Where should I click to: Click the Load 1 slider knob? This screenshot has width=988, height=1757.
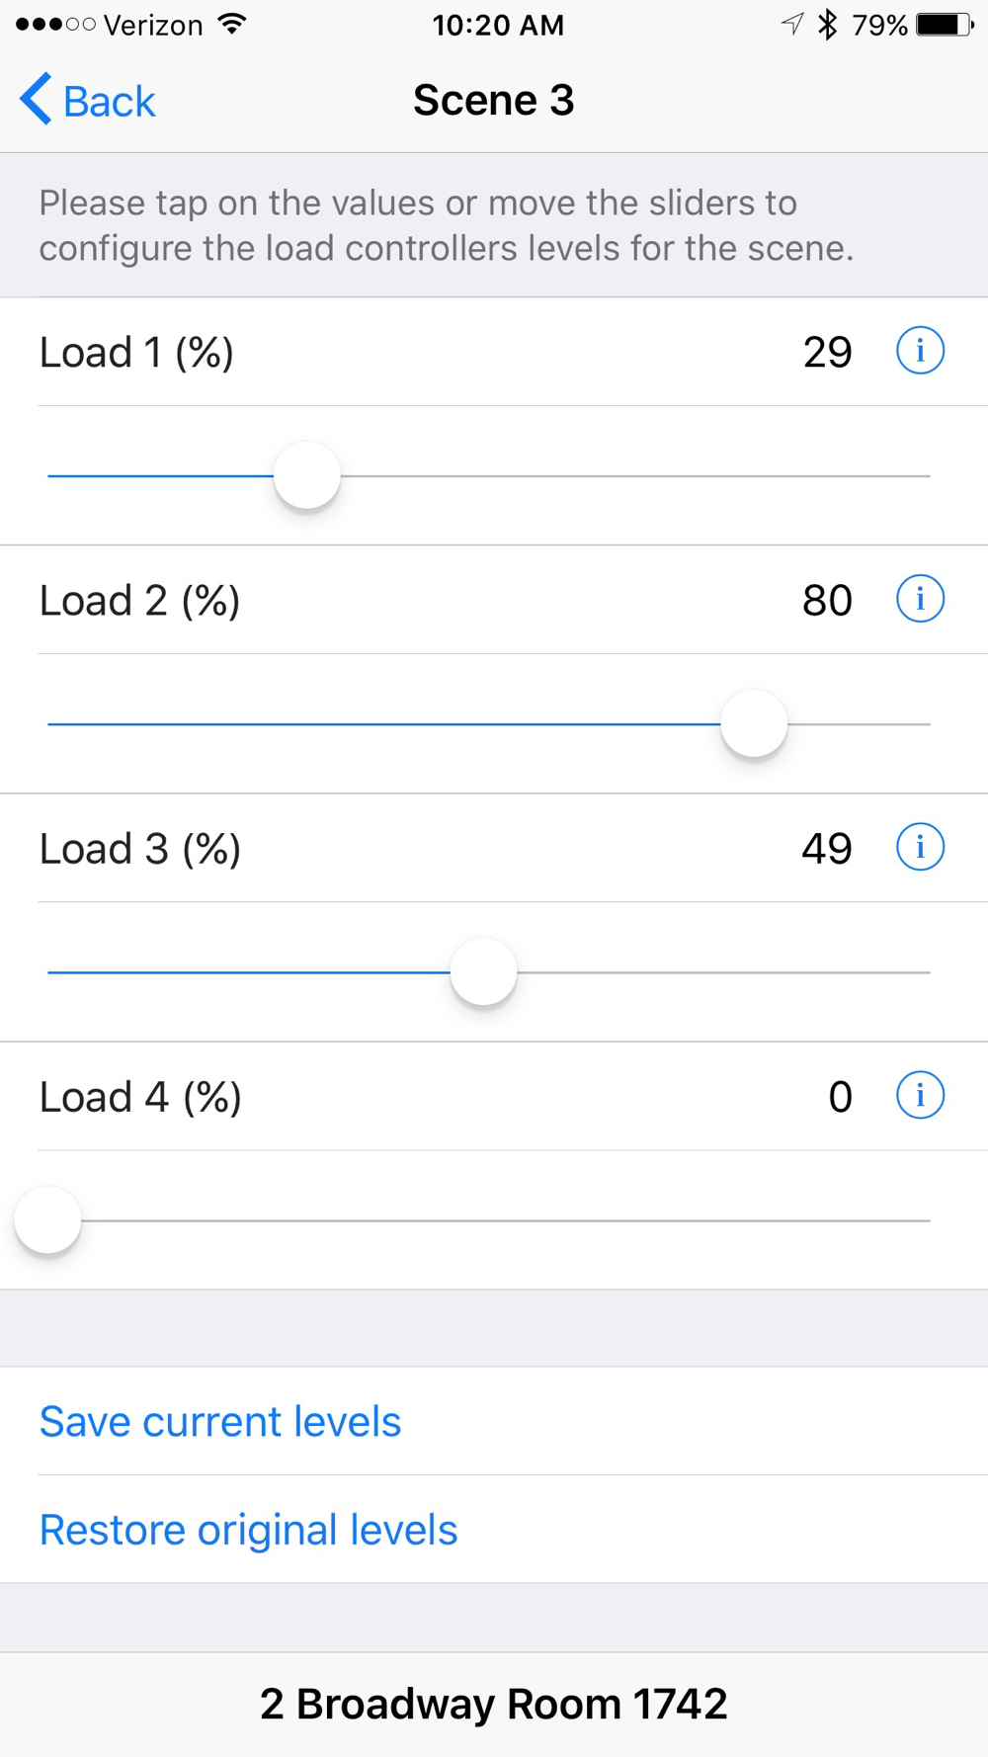click(307, 475)
